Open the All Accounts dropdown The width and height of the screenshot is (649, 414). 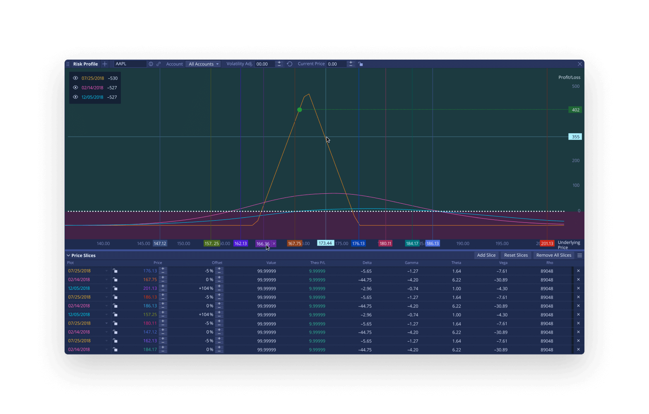[203, 64]
